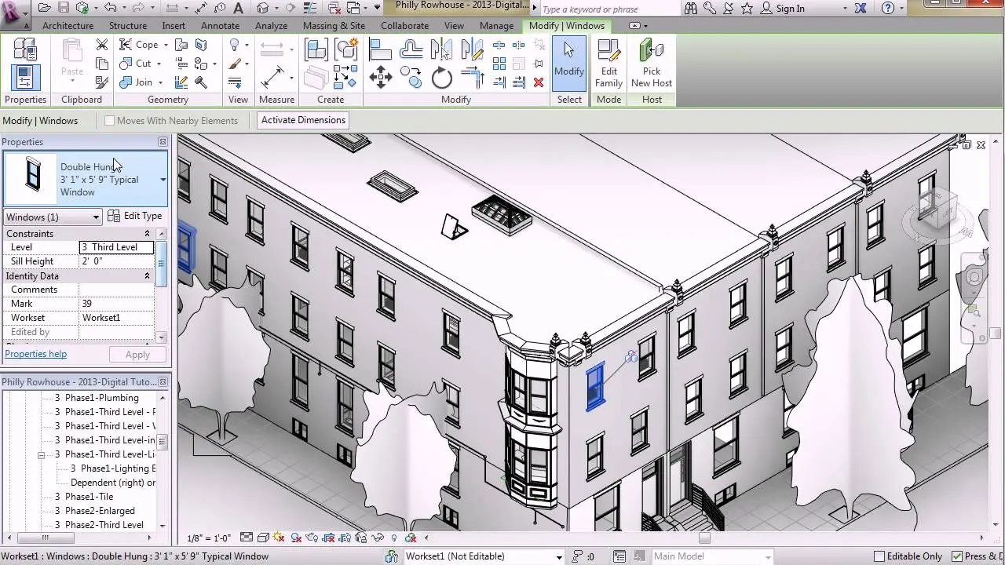Image resolution: width=1005 pixels, height=565 pixels.
Task: Click the Activate Dimensions button
Action: point(303,120)
